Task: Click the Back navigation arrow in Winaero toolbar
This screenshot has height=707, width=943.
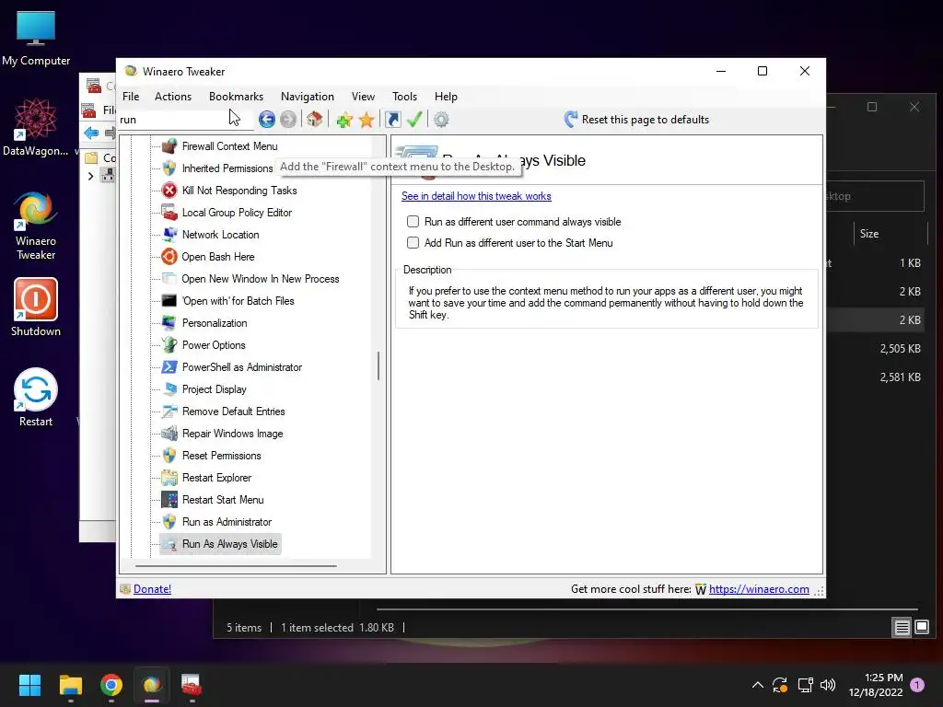Action: point(266,119)
